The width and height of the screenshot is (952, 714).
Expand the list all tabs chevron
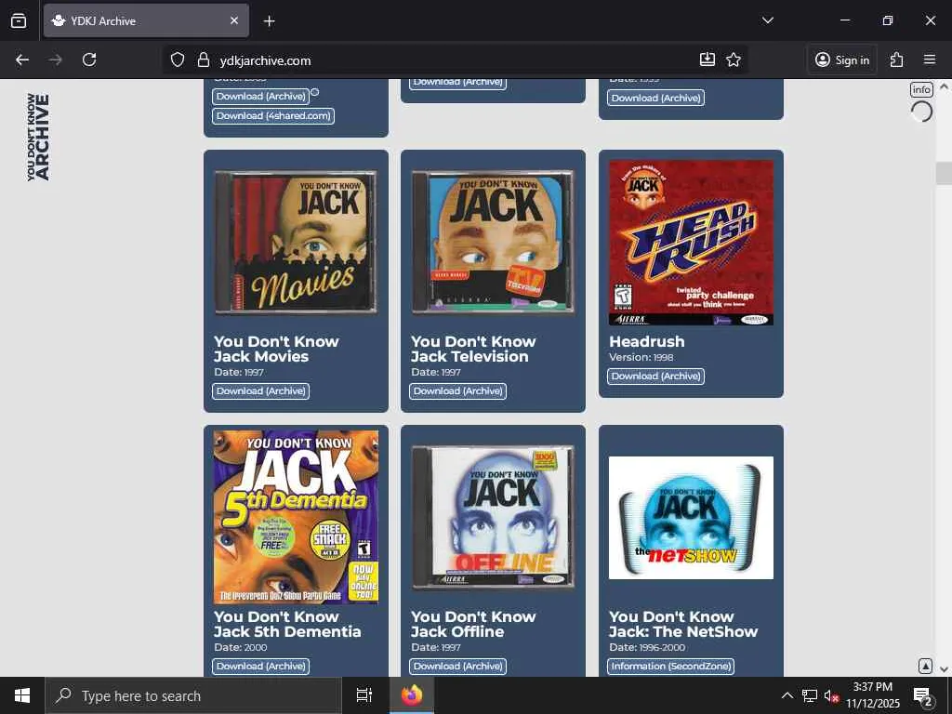[767, 20]
